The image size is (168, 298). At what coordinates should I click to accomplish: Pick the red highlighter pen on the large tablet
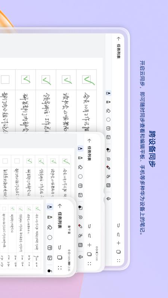[108, 167]
